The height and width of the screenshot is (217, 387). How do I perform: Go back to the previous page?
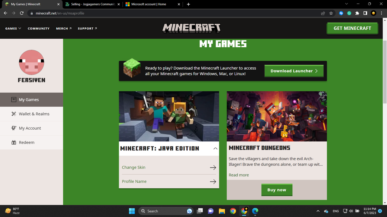(5, 13)
